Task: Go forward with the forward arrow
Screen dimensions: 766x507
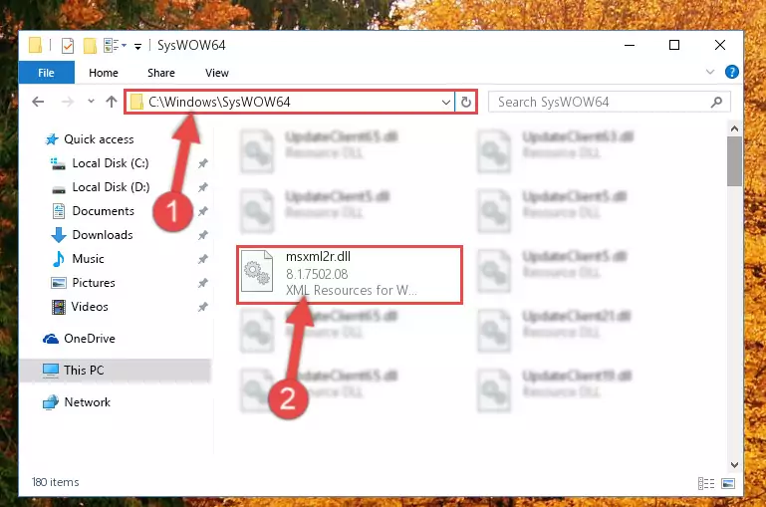Action: (x=68, y=102)
